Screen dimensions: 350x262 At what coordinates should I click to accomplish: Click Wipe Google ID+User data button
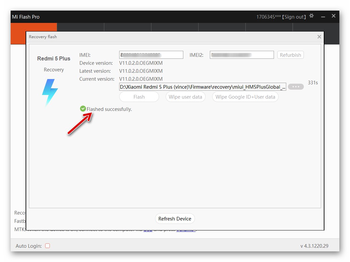pyautogui.click(x=245, y=97)
